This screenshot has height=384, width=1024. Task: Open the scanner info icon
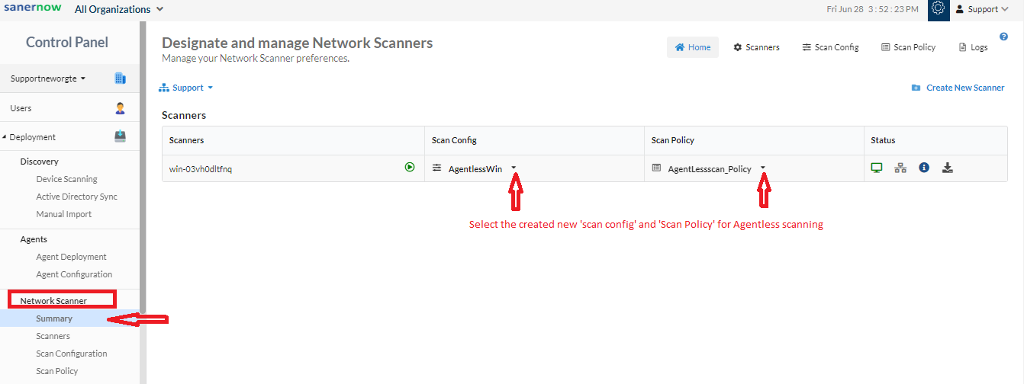[x=924, y=168]
